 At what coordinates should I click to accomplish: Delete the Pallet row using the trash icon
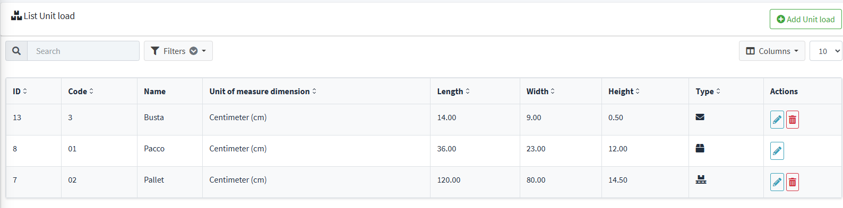click(792, 182)
